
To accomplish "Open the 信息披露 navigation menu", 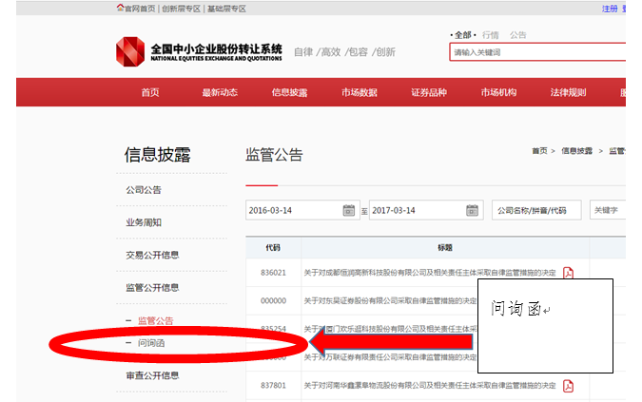I will coord(289,92).
